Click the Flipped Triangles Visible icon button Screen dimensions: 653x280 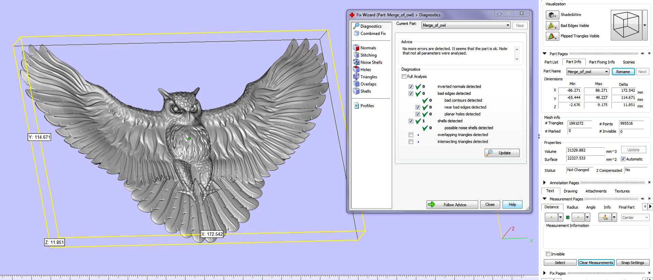(x=552, y=36)
